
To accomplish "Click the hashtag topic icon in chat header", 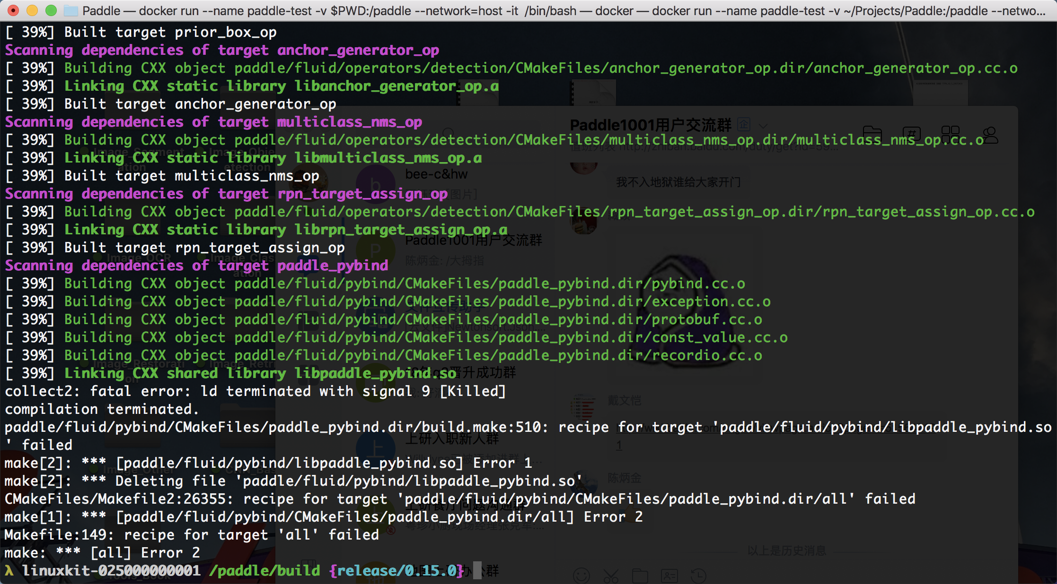I will (x=911, y=134).
